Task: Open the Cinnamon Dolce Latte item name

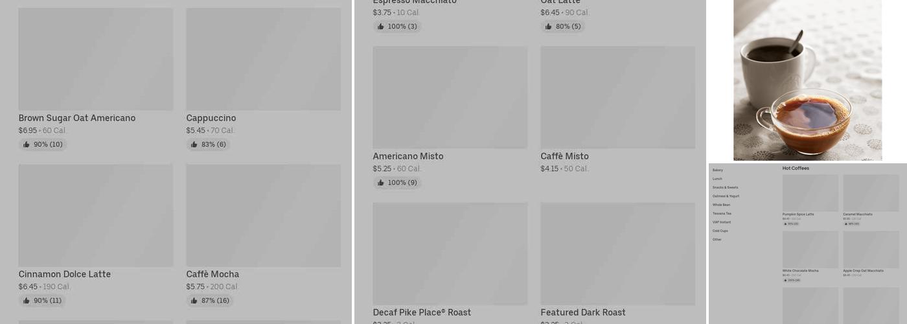Action: click(x=64, y=274)
